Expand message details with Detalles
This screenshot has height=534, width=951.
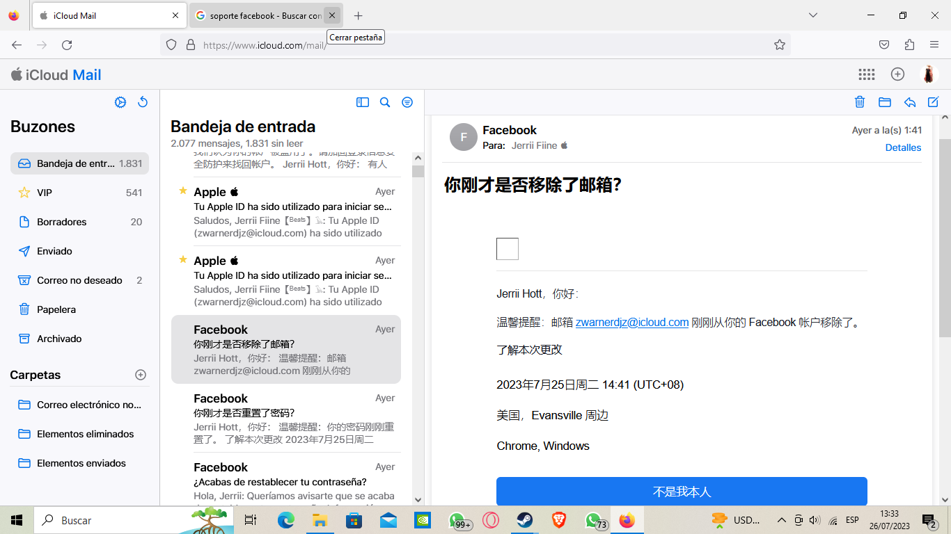(x=903, y=147)
